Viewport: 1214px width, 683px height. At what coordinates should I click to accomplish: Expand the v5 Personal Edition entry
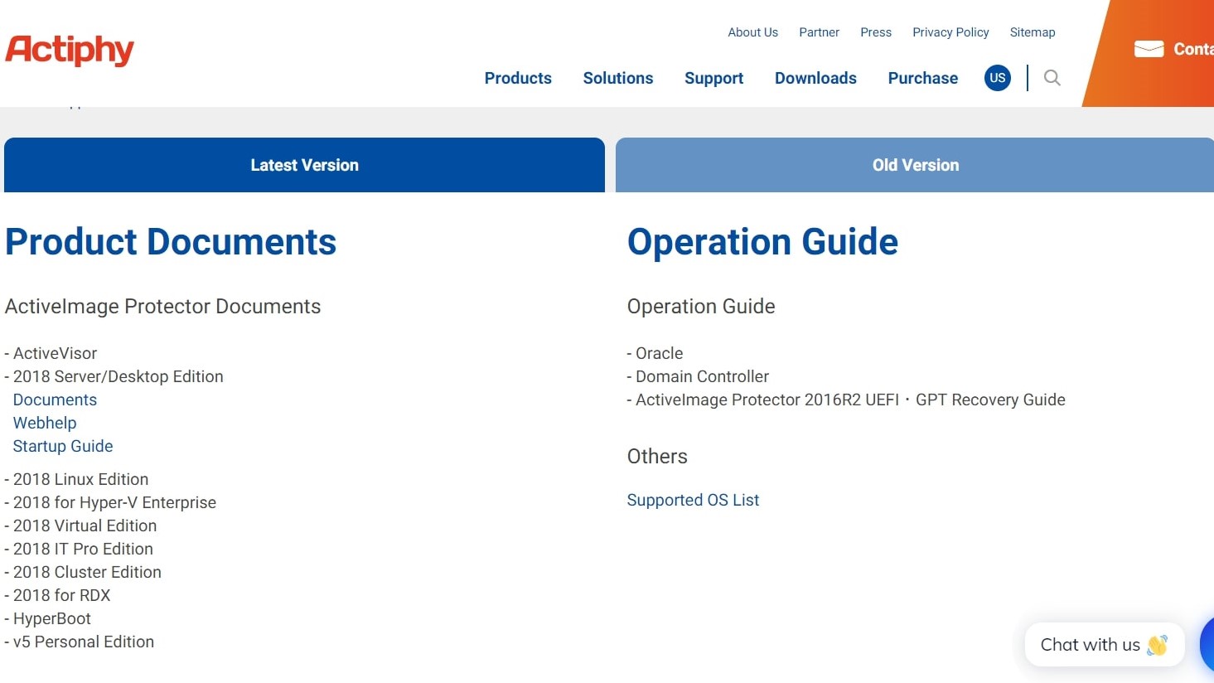pos(80,642)
